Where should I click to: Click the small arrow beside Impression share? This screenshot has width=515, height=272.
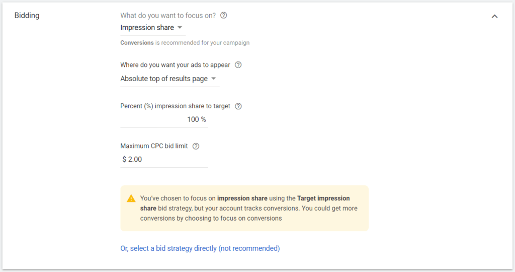[180, 28]
